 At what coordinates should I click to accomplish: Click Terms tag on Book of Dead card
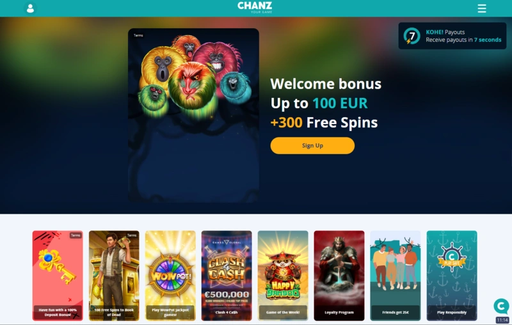click(x=132, y=235)
